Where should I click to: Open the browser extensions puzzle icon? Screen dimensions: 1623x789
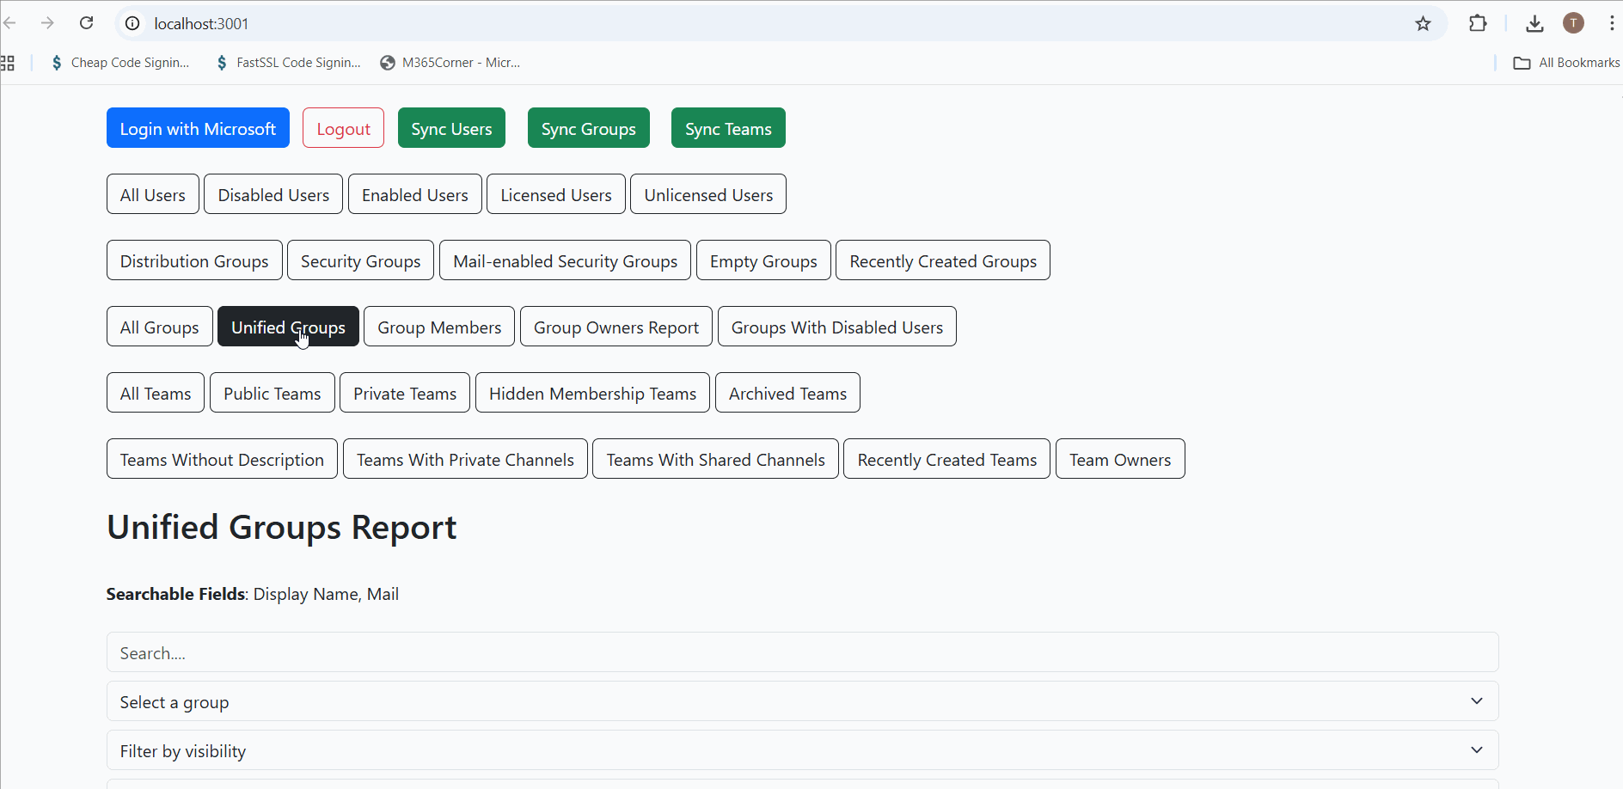click(1478, 23)
